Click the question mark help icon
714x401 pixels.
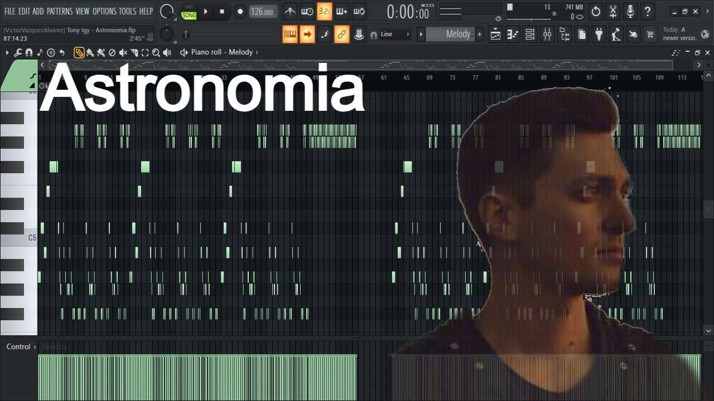pyautogui.click(x=648, y=11)
